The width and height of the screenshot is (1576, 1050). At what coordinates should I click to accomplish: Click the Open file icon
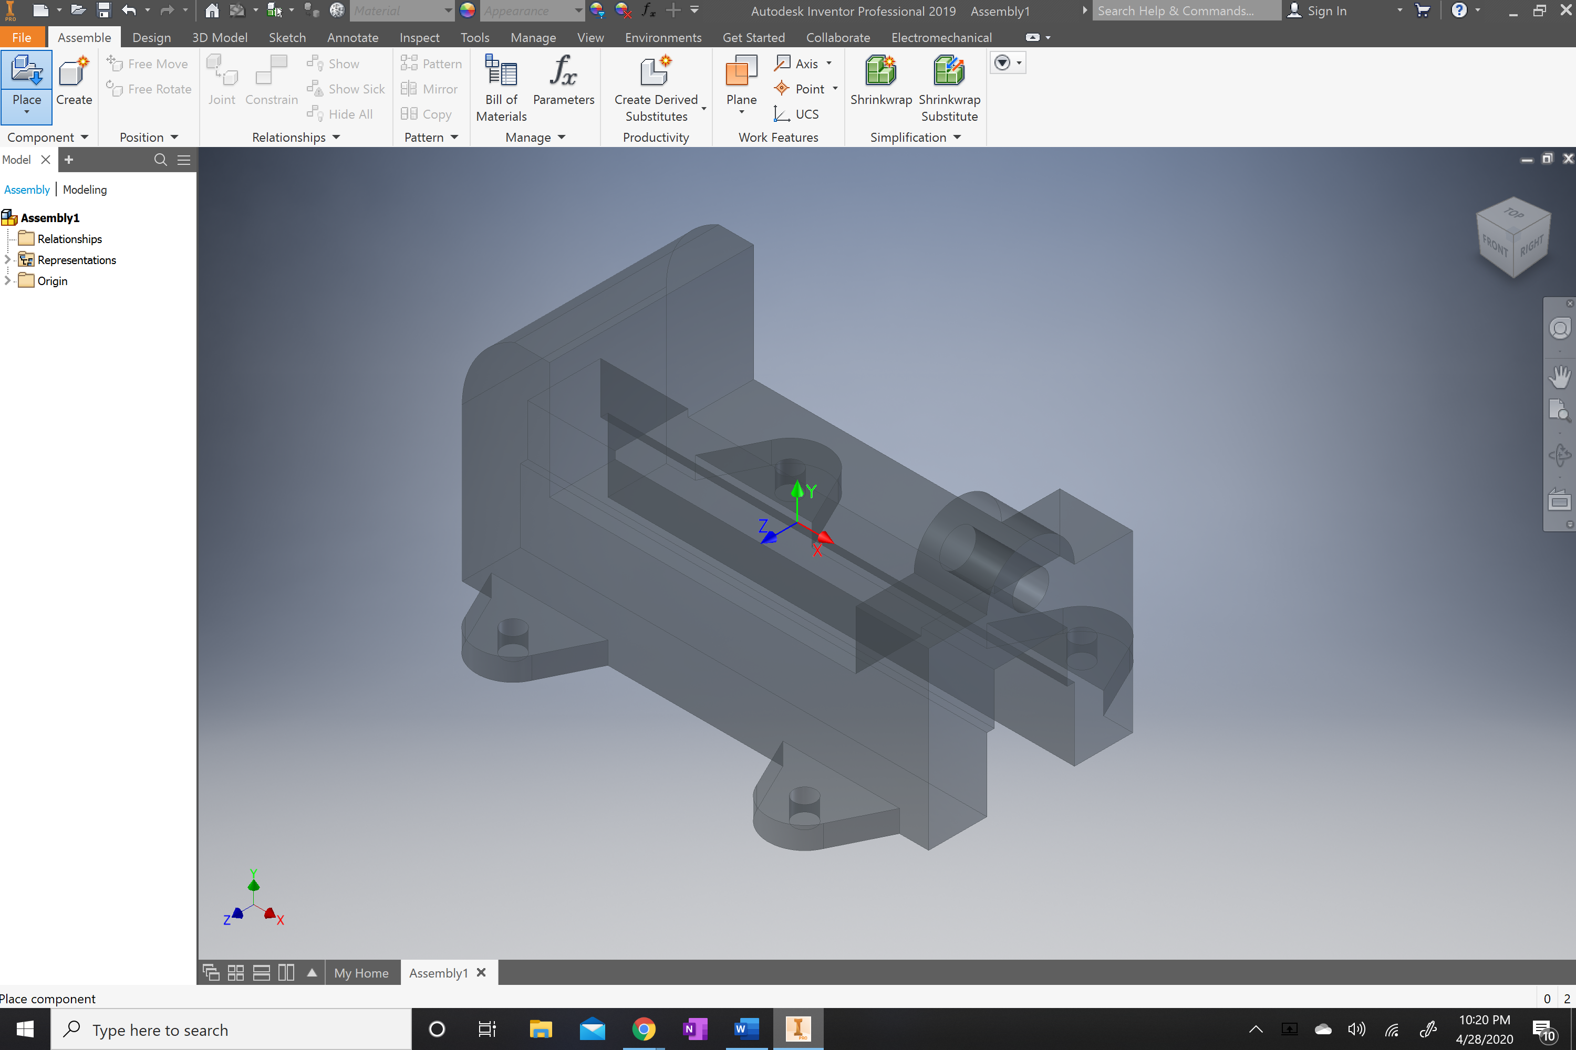(78, 10)
